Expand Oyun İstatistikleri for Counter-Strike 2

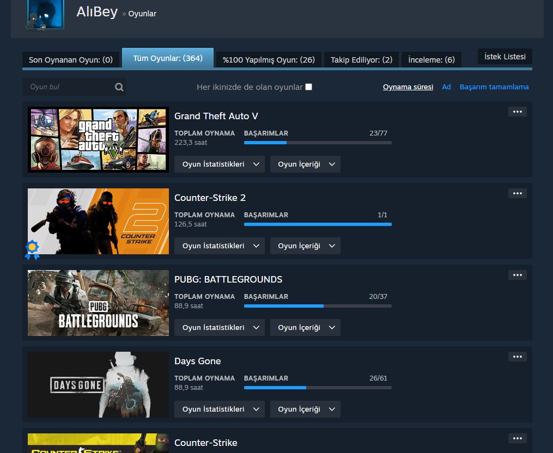(x=220, y=246)
